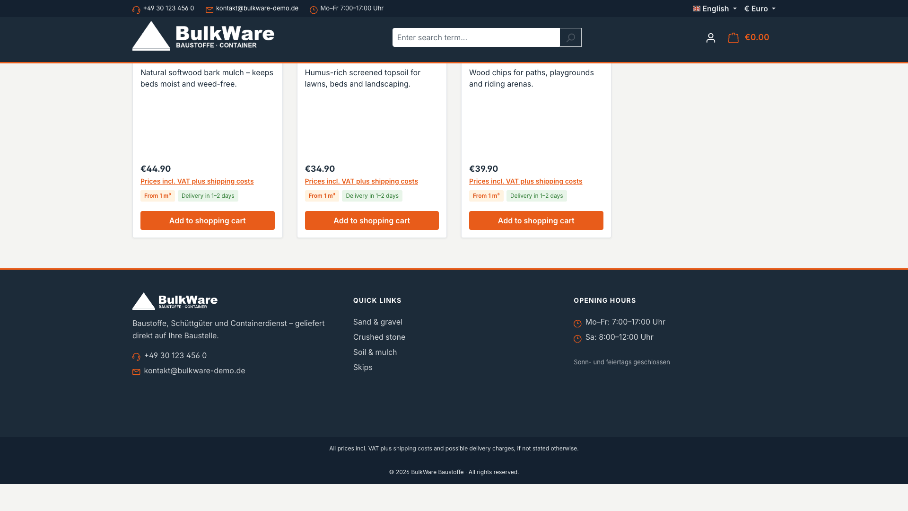Open the English language dropdown
The image size is (908, 511).
pos(715,9)
